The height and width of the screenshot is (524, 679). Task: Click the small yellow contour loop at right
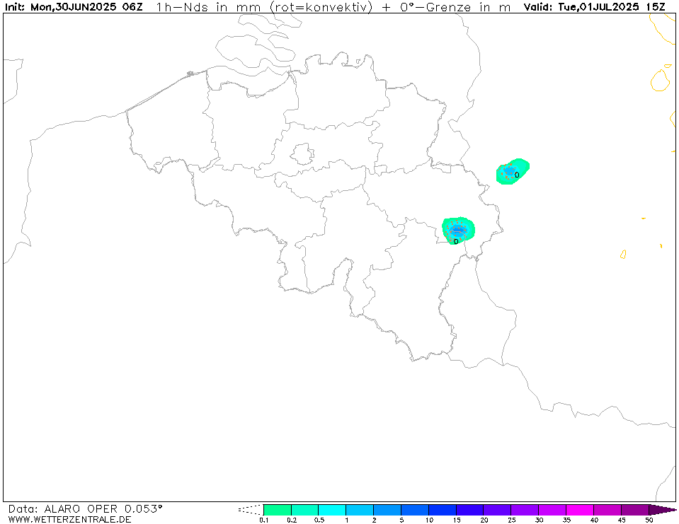pyautogui.click(x=623, y=254)
